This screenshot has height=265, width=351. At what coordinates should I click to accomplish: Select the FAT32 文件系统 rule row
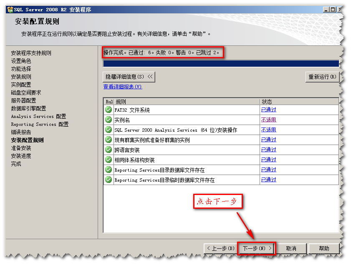(221, 110)
